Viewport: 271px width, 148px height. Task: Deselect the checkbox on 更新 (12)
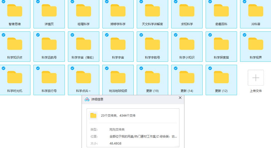tap(210, 68)
